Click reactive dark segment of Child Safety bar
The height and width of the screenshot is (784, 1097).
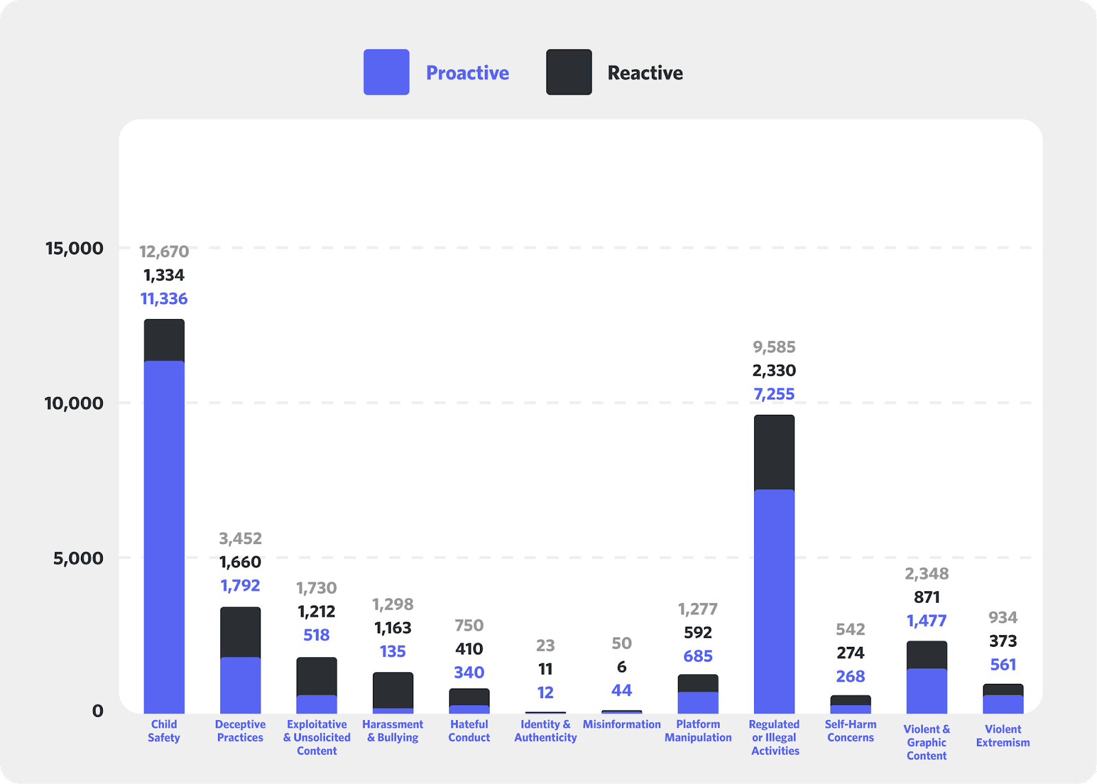click(164, 340)
